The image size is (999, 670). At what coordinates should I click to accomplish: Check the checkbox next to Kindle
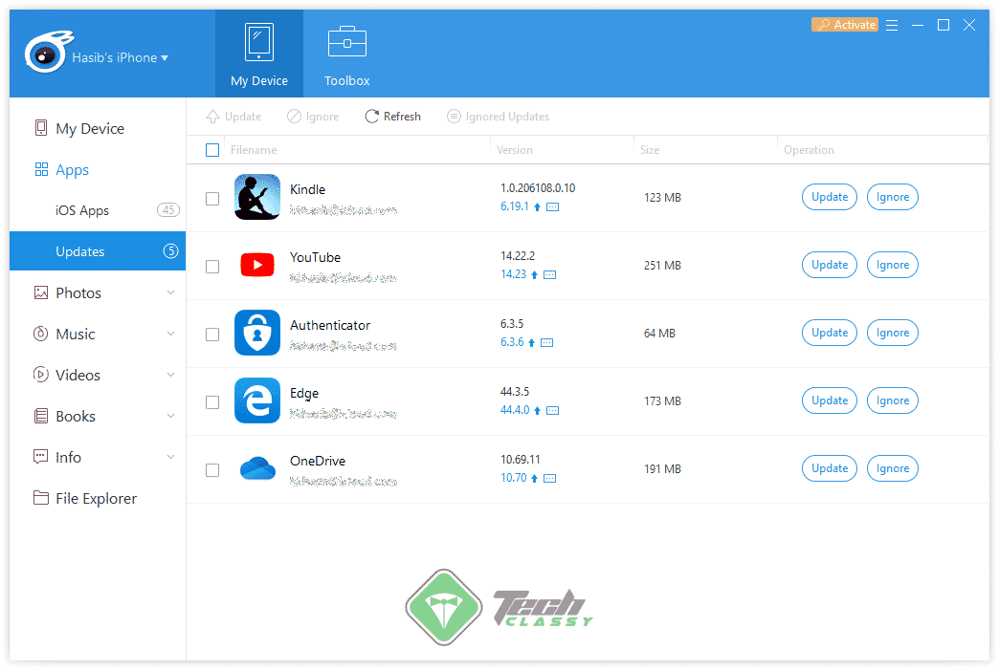(x=211, y=198)
